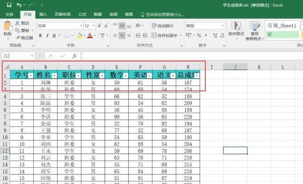The width and height of the screenshot is (303, 184).
Task: Click the percent style icon
Action: (199, 35)
